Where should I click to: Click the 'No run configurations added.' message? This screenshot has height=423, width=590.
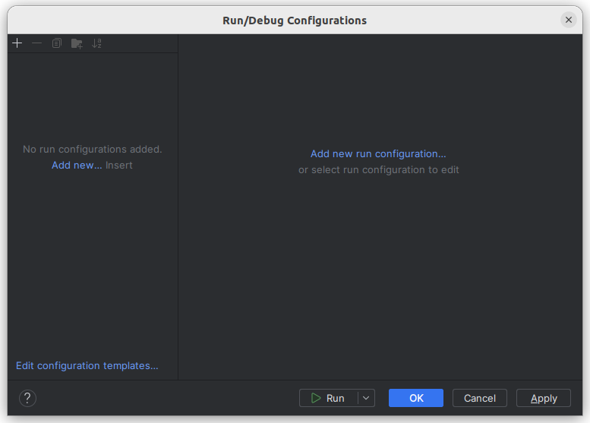pyautogui.click(x=93, y=149)
